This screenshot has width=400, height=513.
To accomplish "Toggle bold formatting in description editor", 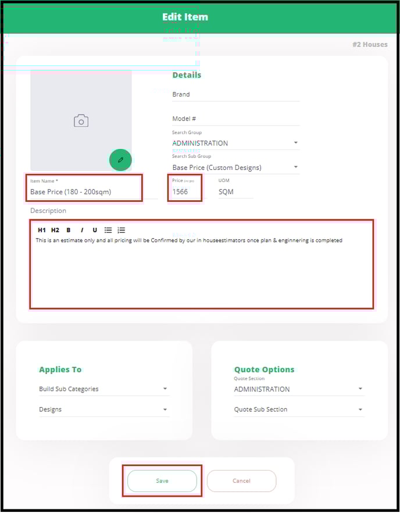I will pos(69,230).
